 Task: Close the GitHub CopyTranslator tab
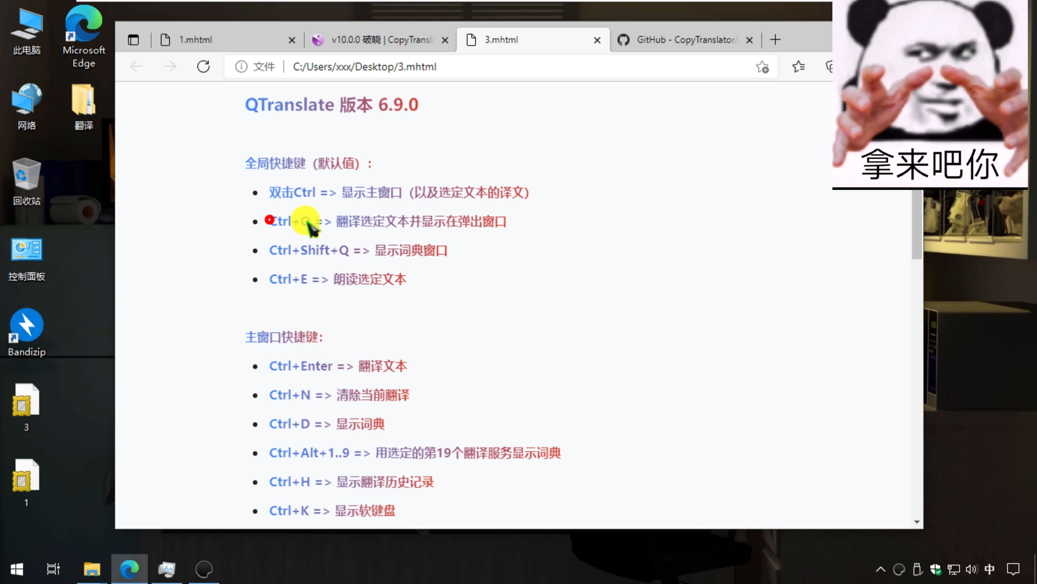point(749,40)
